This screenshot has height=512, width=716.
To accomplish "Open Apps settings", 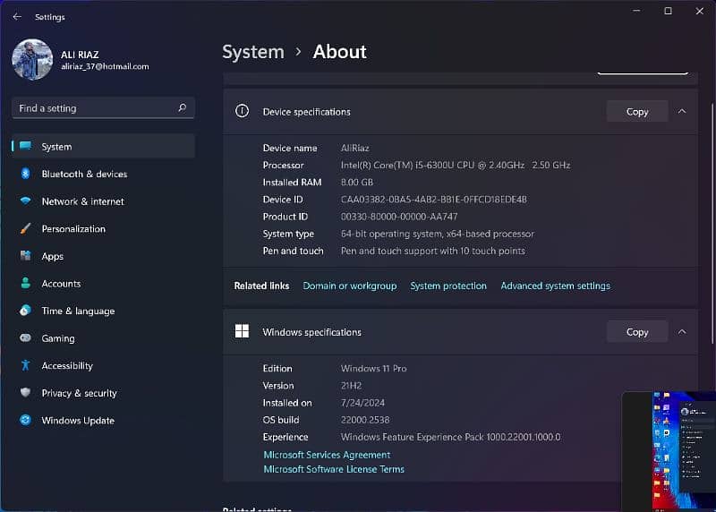I will [53, 256].
